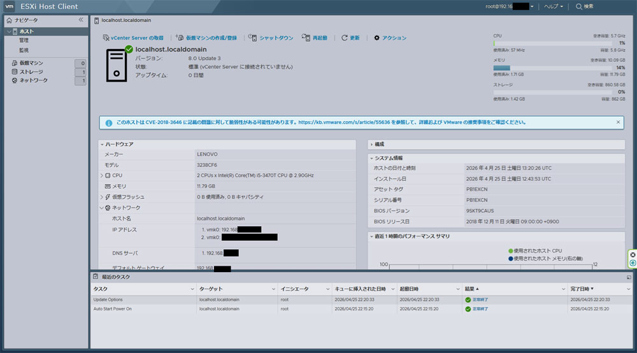Maximize the recent tasks panel
This screenshot has height=353, width=637.
[x=629, y=277]
